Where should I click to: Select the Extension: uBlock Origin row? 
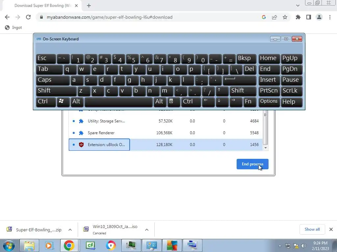click(166, 145)
